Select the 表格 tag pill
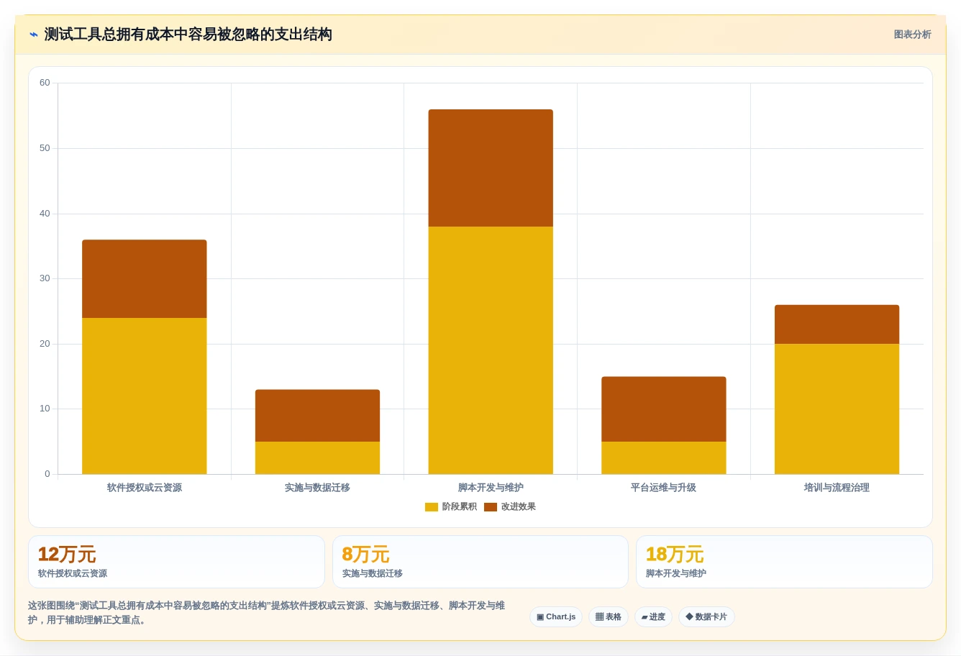This screenshot has width=961, height=656. (609, 617)
